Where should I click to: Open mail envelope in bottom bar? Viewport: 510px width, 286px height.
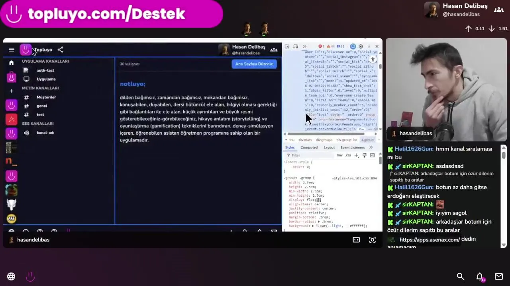tap(499, 276)
